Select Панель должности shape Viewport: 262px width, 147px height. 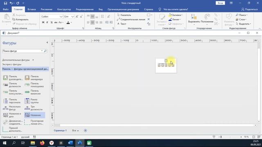tap(12, 85)
